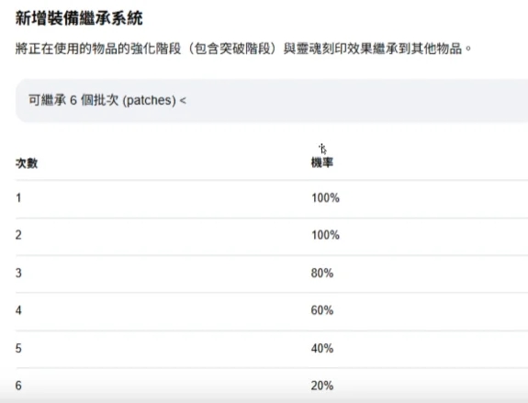This screenshot has width=528, height=403.
Task: Click the description text about 靈魂刻印效果
Action: tap(243, 49)
